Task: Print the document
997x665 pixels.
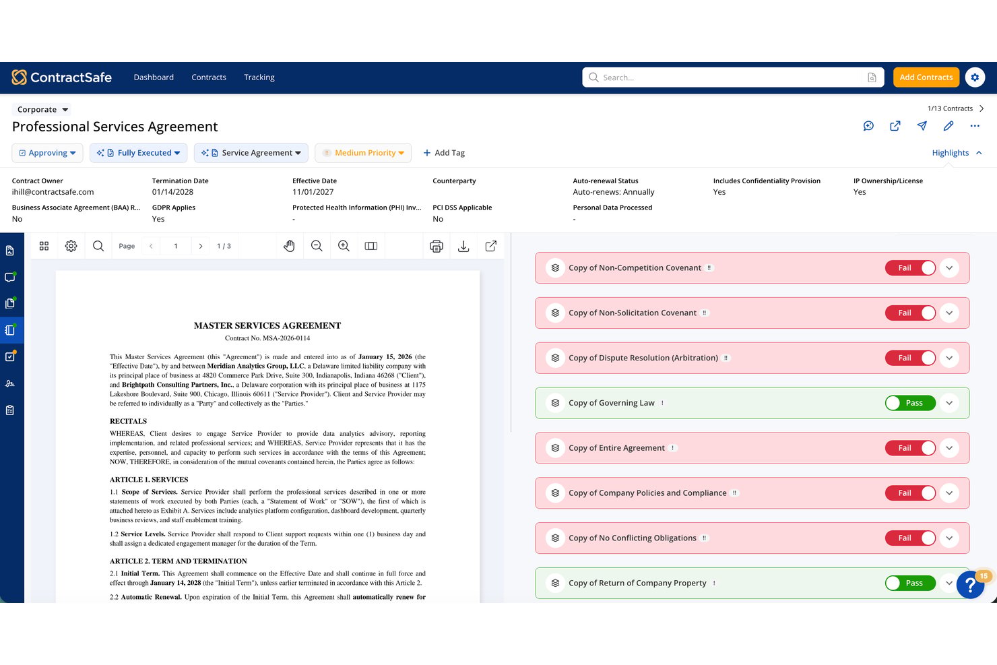Action: click(437, 246)
